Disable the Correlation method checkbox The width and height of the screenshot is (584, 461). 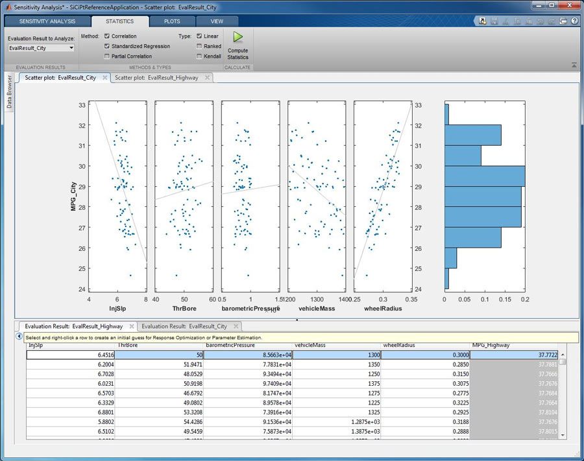click(x=106, y=36)
